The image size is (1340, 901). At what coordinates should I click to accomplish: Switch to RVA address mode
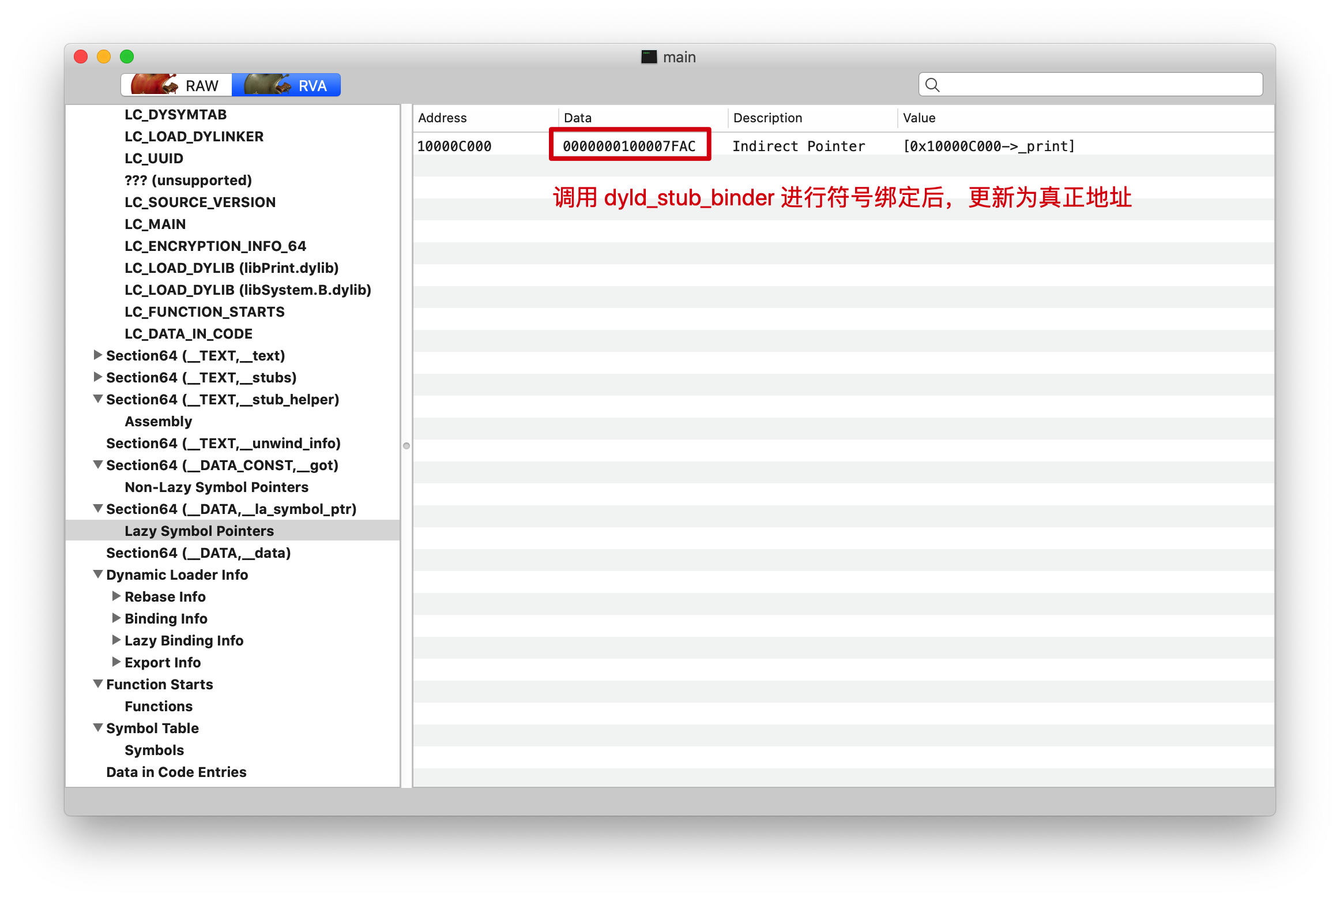(x=286, y=85)
